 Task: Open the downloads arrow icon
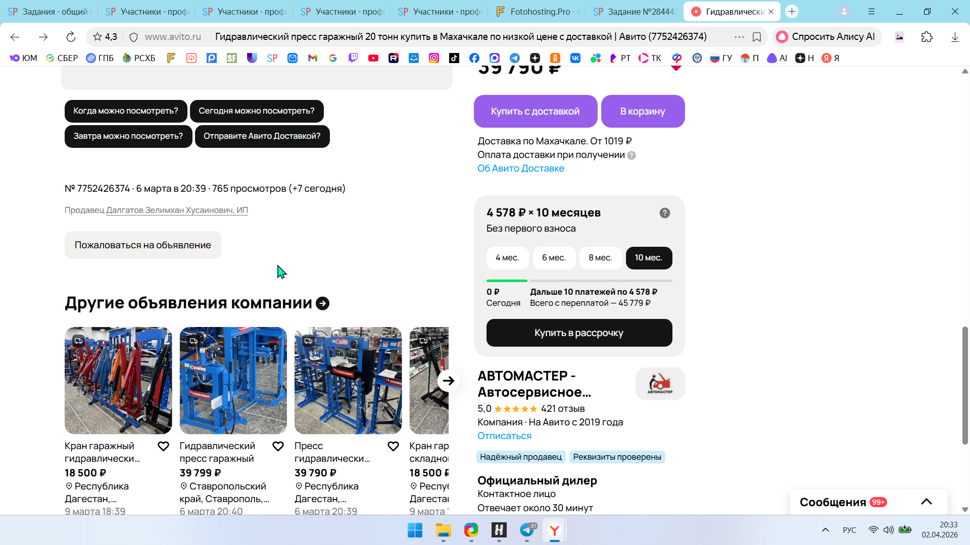click(x=955, y=37)
